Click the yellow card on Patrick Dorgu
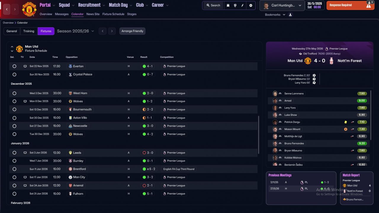Screen dimensions: 379x213 click(346, 122)
